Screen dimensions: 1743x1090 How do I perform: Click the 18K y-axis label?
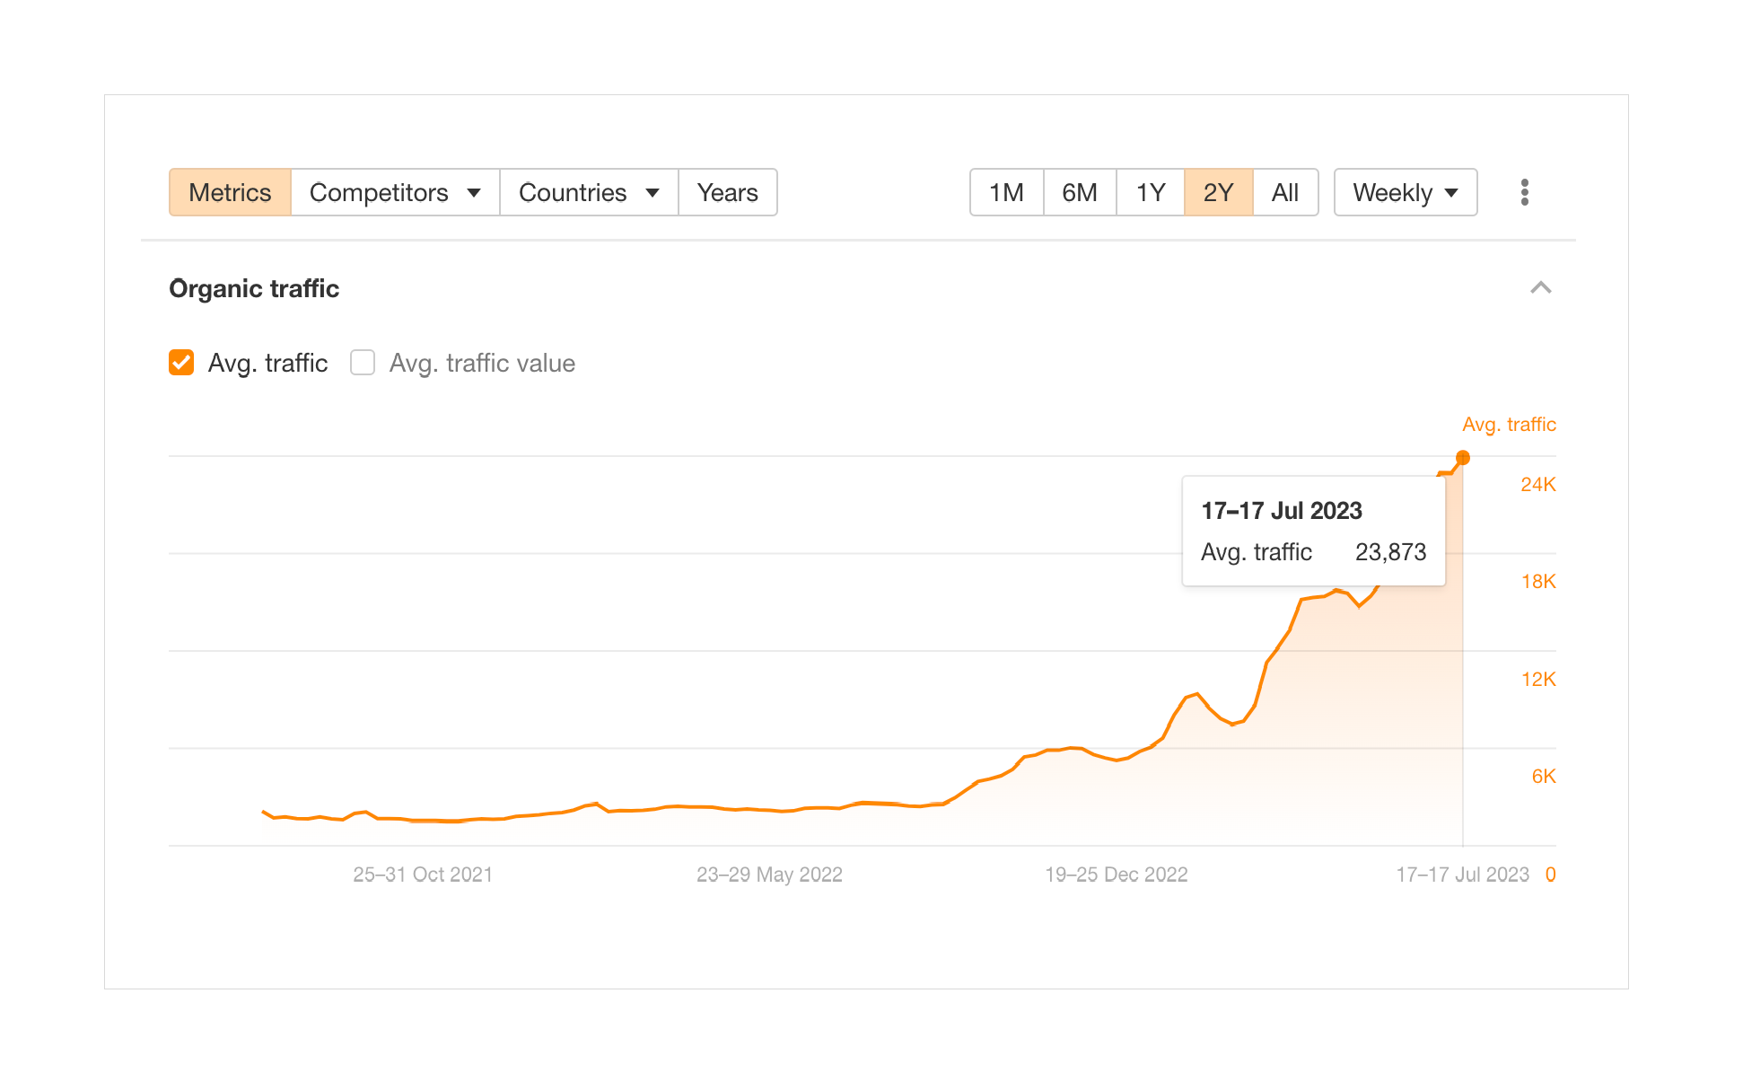click(x=1538, y=582)
